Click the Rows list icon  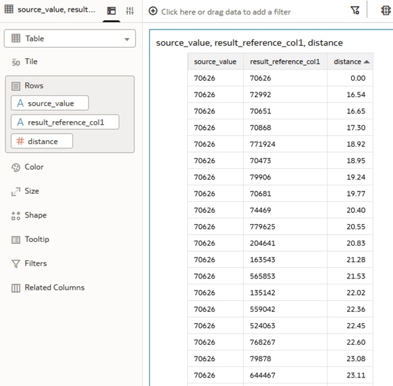coord(16,87)
